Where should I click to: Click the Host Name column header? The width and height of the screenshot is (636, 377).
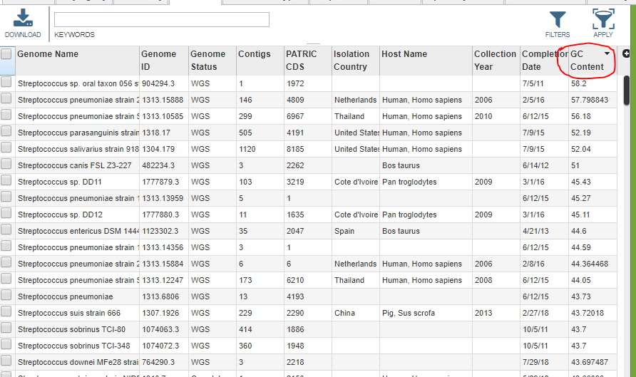pyautogui.click(x=404, y=54)
